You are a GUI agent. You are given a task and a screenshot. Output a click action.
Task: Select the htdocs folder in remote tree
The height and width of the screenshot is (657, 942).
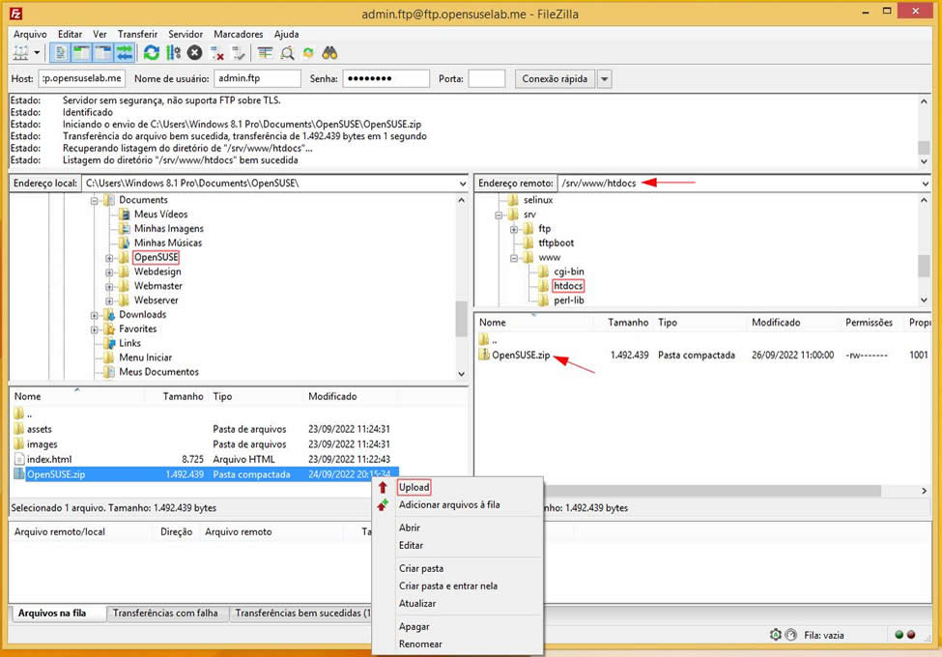pos(568,286)
